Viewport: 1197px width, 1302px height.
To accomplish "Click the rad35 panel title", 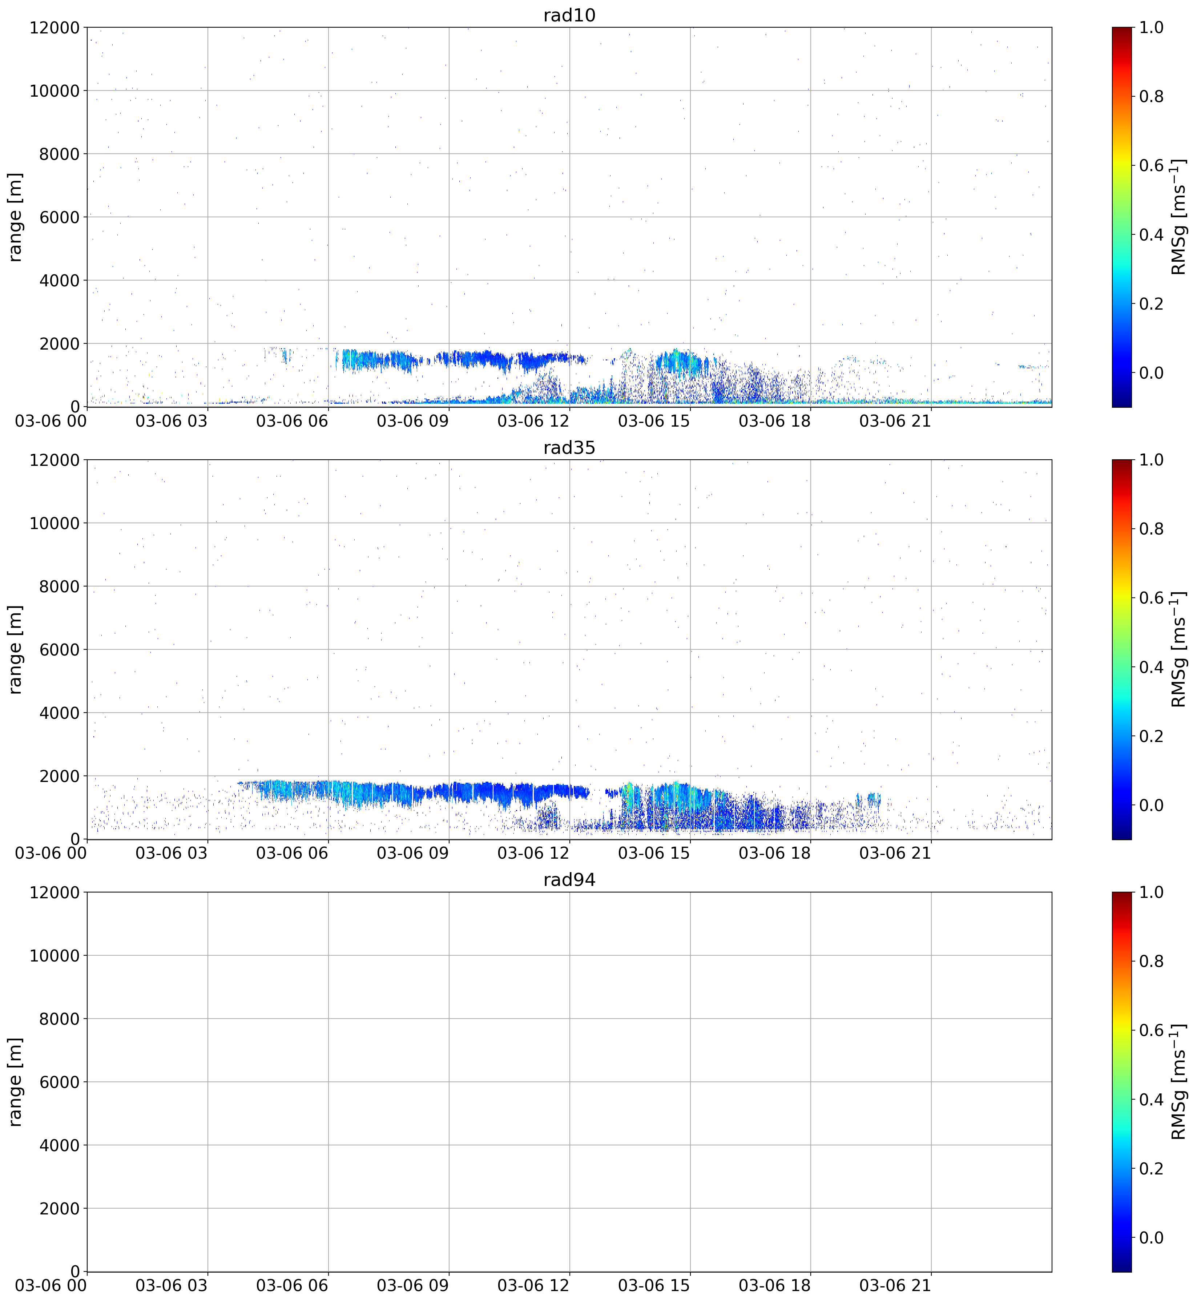I will coord(569,448).
